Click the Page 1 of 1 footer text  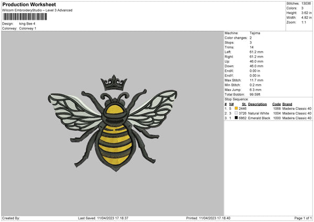303,218
